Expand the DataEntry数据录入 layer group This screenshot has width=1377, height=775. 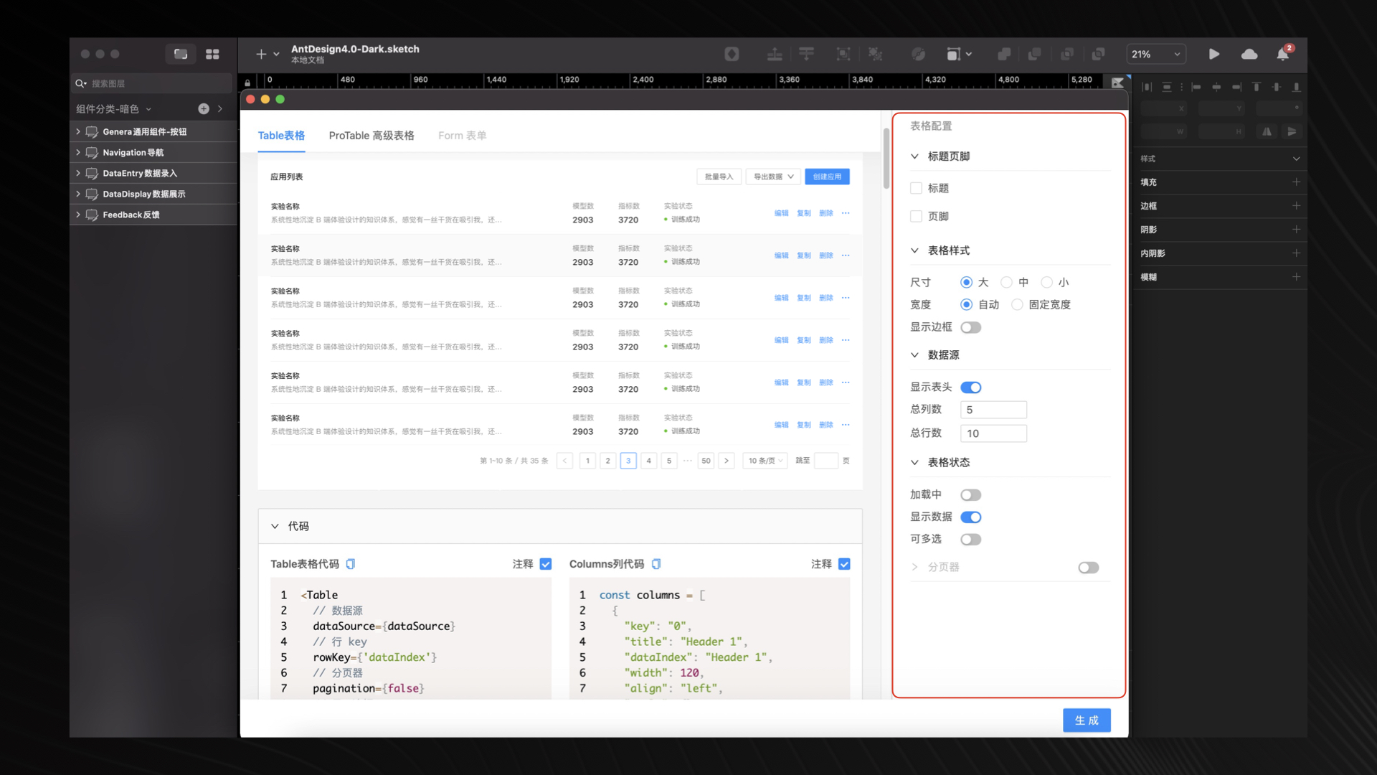[78, 173]
